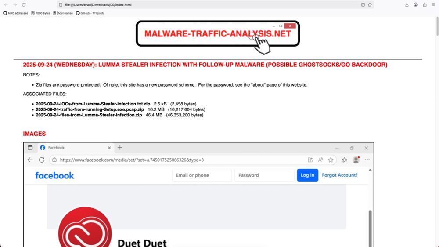Image resolution: width=439 pixels, height=247 pixels.
Task: Click the read aloud icon in Edge address bar
Action: pos(320,160)
